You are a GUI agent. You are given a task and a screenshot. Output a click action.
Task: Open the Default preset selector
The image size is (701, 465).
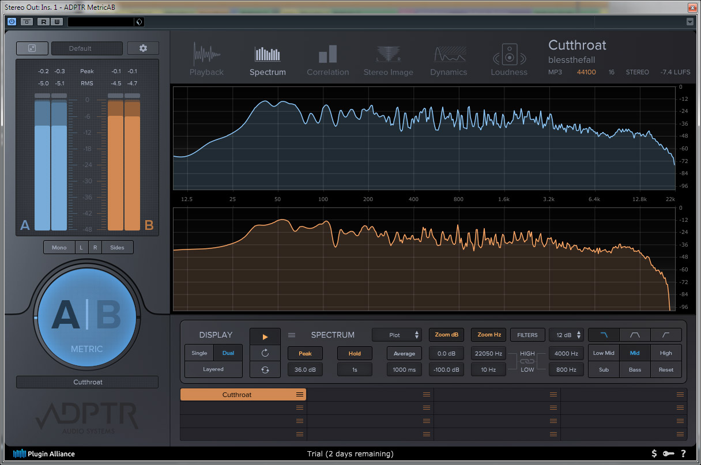[87, 48]
